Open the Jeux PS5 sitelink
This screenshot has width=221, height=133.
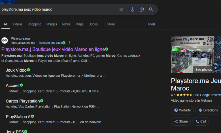coord(15,132)
